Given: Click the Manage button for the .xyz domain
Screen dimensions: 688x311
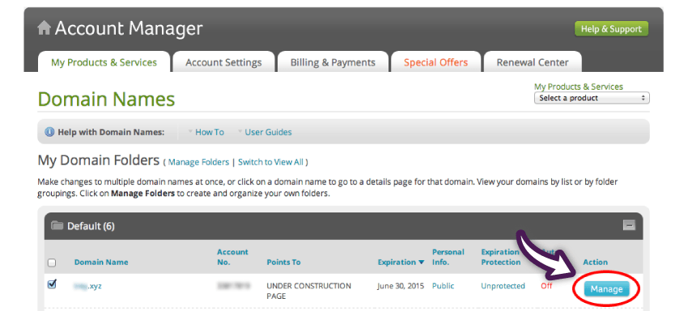Looking at the screenshot, I should tap(606, 289).
